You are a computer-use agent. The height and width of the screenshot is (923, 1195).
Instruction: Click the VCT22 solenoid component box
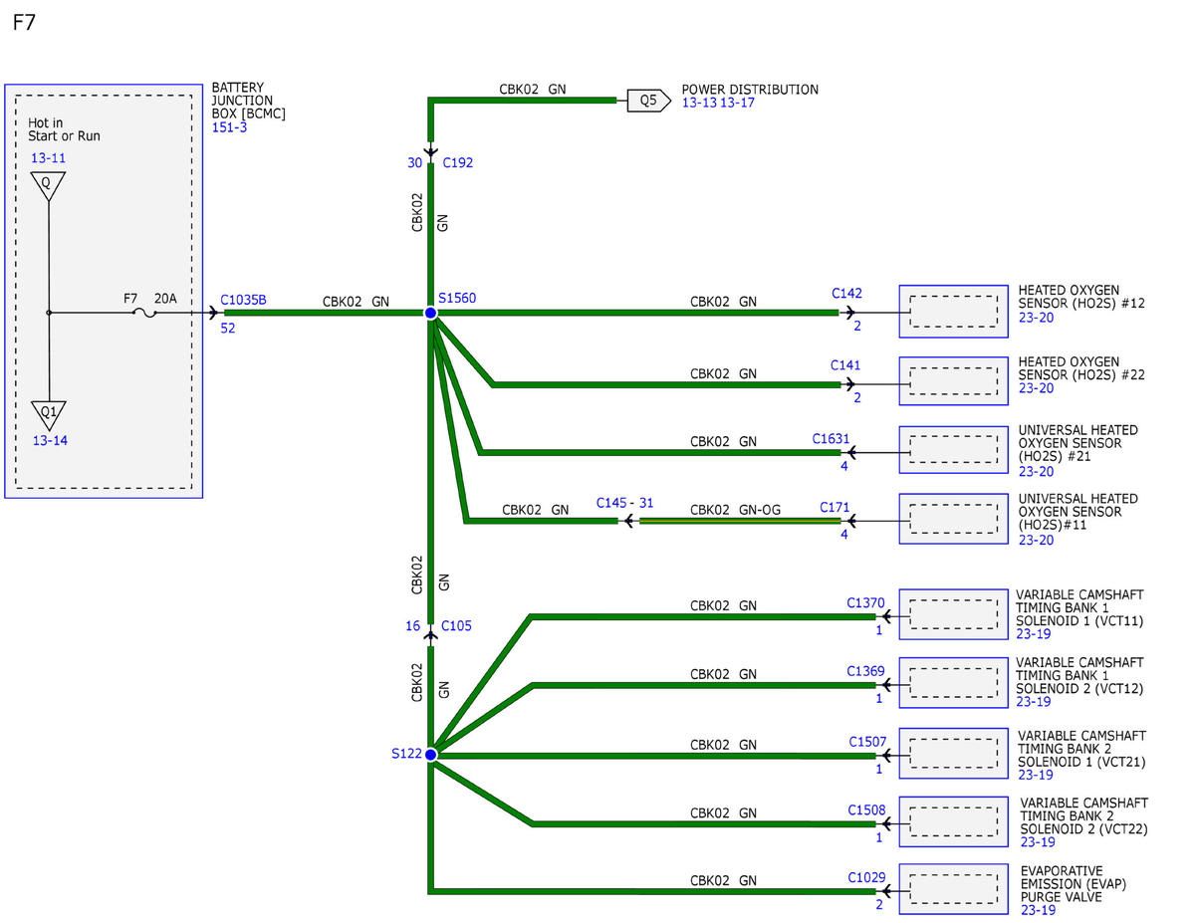[x=953, y=821]
